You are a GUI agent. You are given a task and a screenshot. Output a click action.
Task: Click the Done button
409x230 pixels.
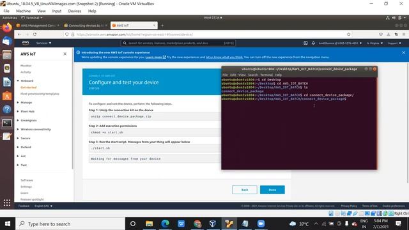[272, 190]
